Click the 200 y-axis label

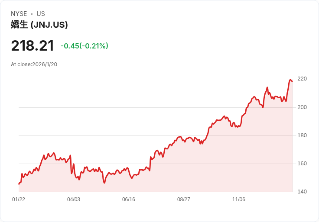(x=302, y=107)
